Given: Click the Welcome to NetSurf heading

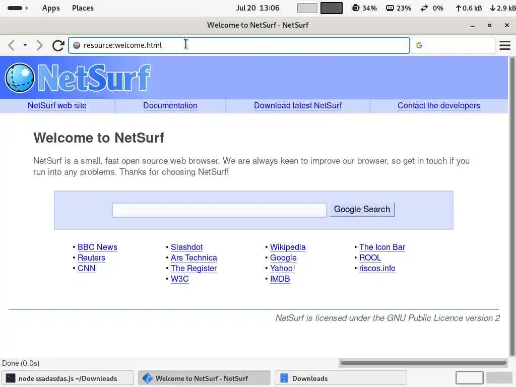Looking at the screenshot, I should (x=99, y=138).
